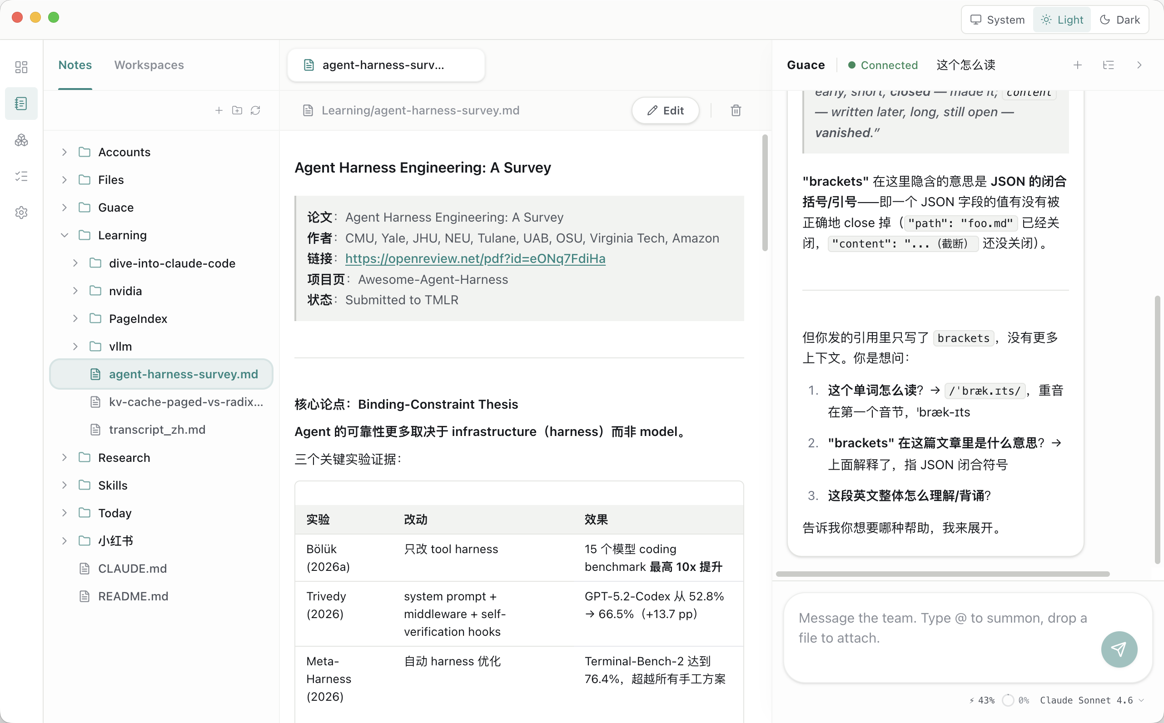Viewport: 1164px width, 723px height.
Task: Add a new note with plus icon
Action: (219, 110)
